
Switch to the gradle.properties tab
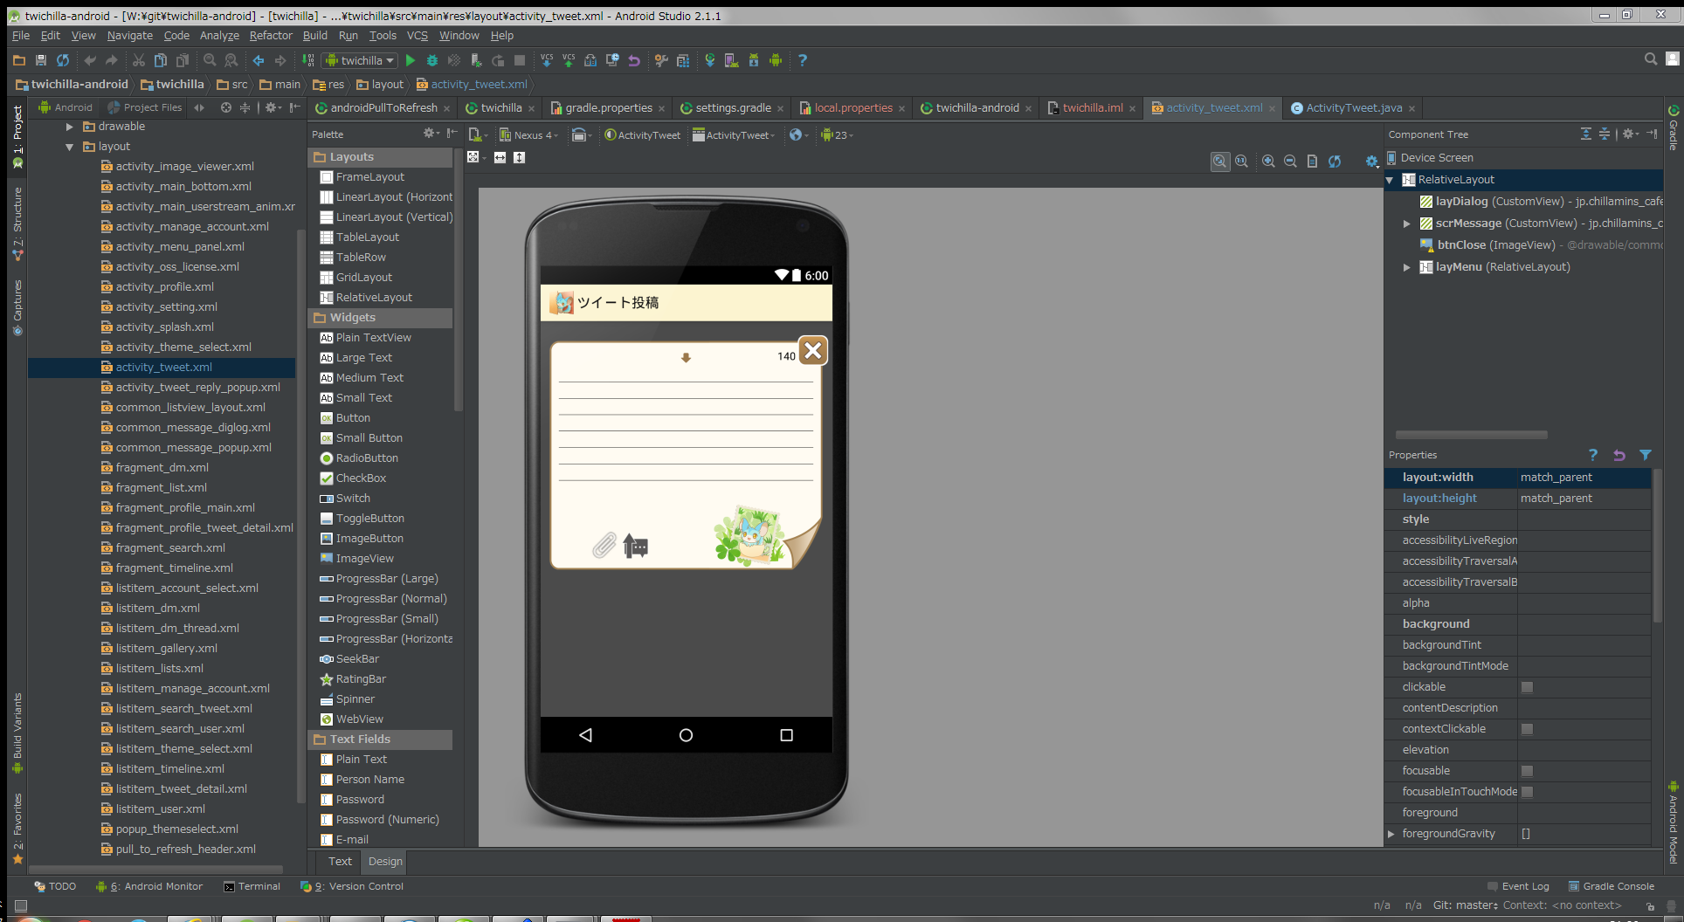608,107
